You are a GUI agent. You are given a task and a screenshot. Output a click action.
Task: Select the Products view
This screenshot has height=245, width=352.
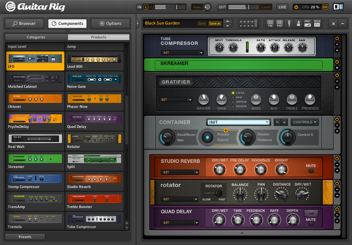[99, 37]
